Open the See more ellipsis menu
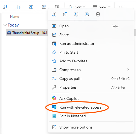Screen dimensions: 136x134 pos(121,7)
